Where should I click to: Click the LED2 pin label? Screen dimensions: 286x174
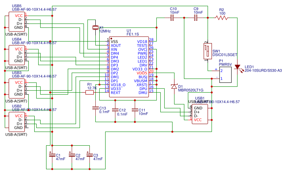point(143,57)
